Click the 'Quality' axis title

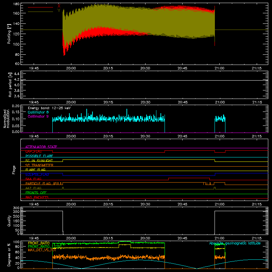(x=9, y=221)
